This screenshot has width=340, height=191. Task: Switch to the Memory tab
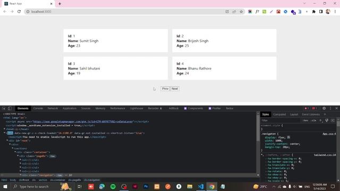(100, 108)
